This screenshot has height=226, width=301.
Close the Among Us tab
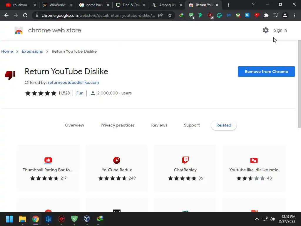181,5
